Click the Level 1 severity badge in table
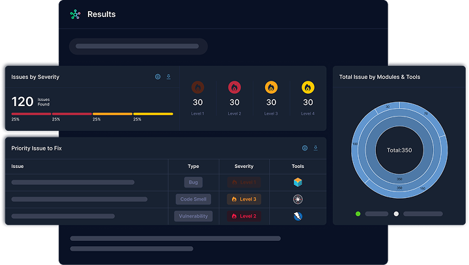The height and width of the screenshot is (265, 469). 244,182
